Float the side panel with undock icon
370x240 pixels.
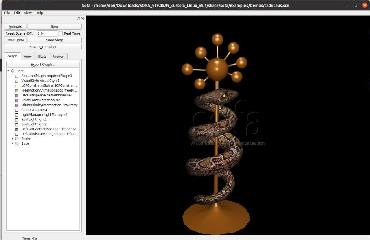tap(79, 18)
